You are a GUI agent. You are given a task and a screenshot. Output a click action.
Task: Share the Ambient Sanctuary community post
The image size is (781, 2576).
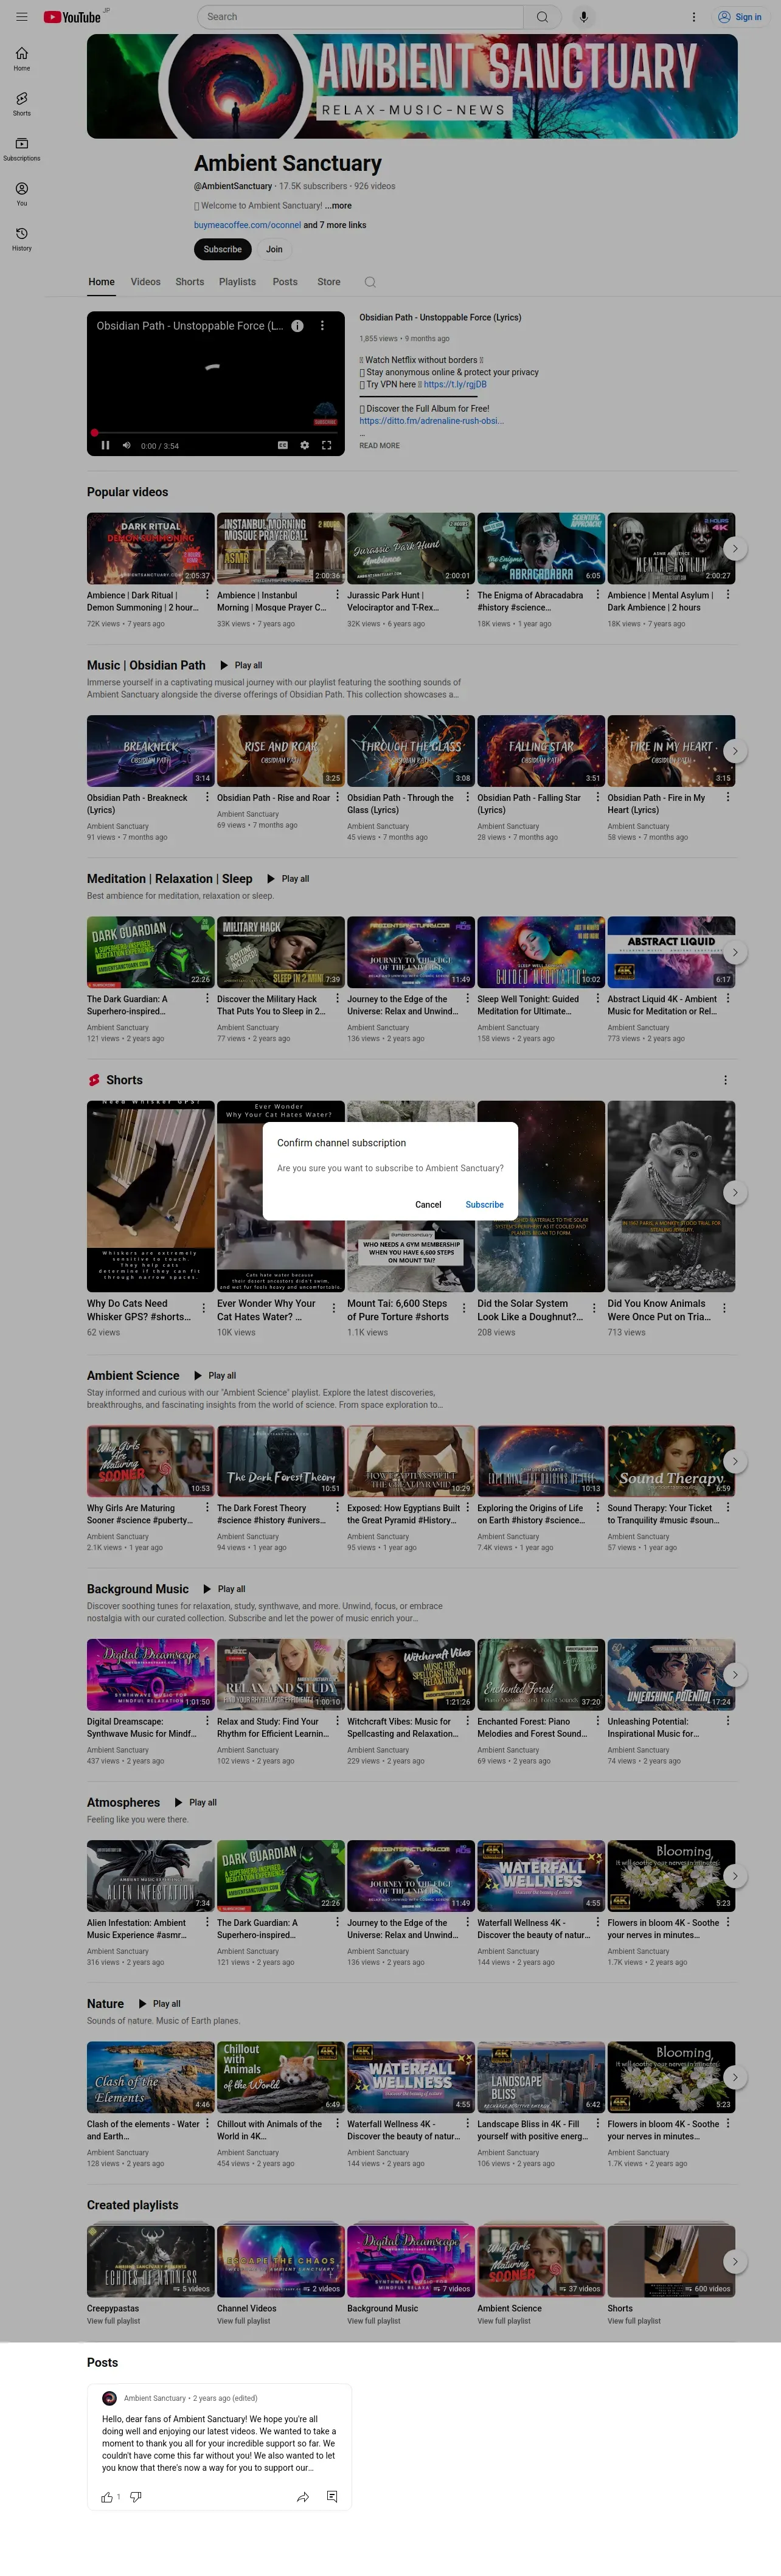303,2496
